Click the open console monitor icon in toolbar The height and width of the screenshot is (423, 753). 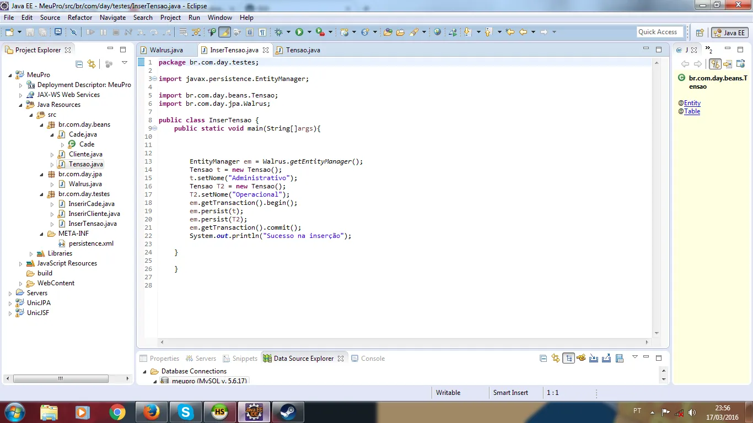(58, 32)
